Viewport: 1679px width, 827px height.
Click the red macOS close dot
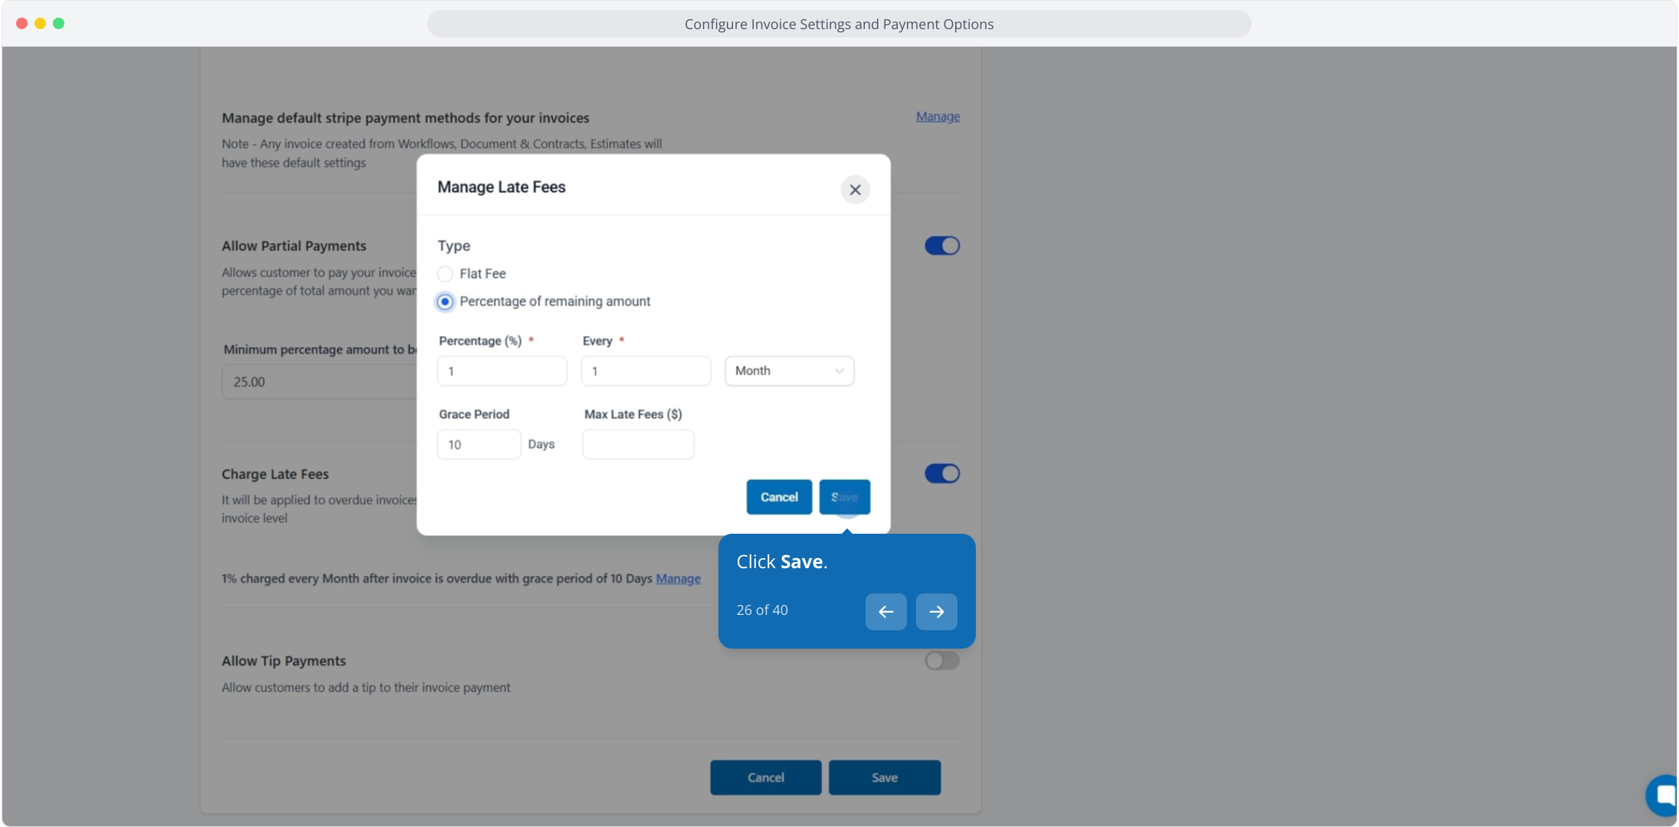pos(21,24)
